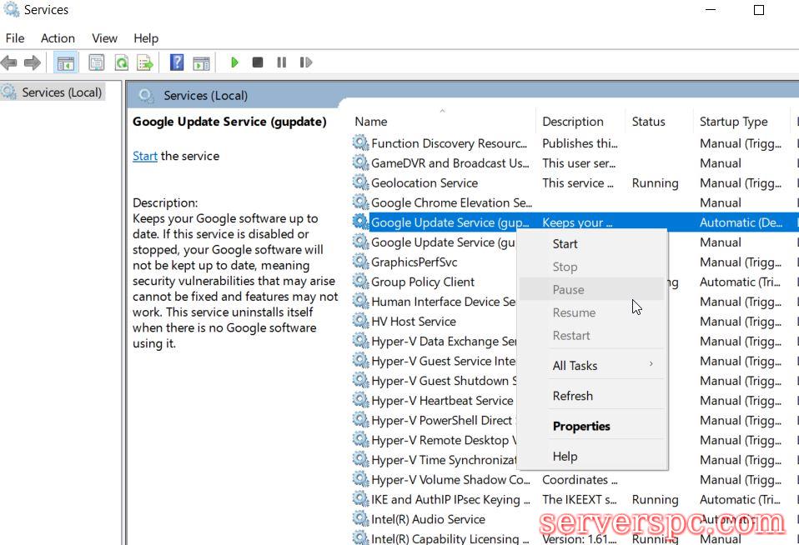The height and width of the screenshot is (545, 799).
Task: Click the green Start Service play icon
Action: pos(235,62)
